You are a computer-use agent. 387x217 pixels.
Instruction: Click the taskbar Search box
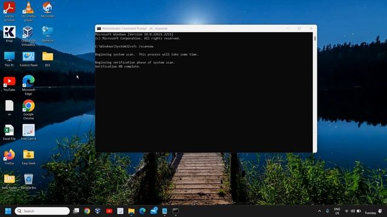point(42,211)
